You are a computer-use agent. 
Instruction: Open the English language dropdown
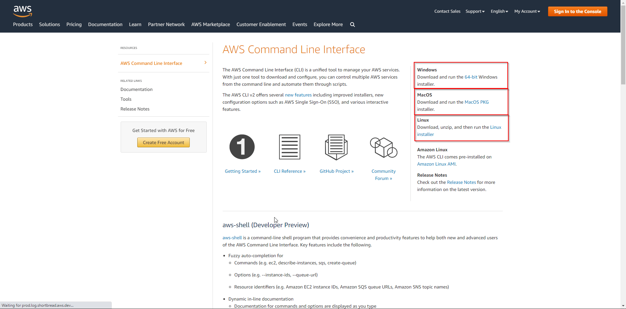[x=499, y=11]
